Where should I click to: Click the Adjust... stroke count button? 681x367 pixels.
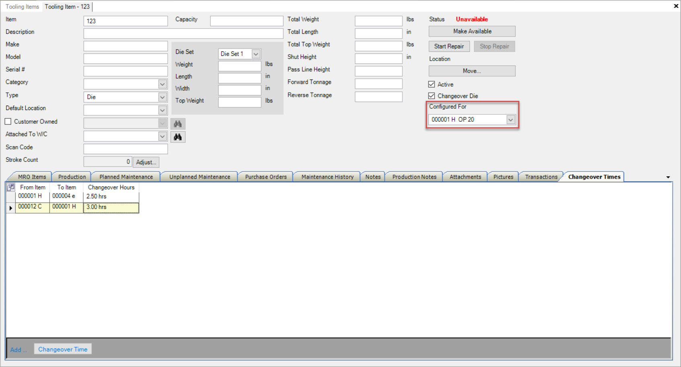146,162
